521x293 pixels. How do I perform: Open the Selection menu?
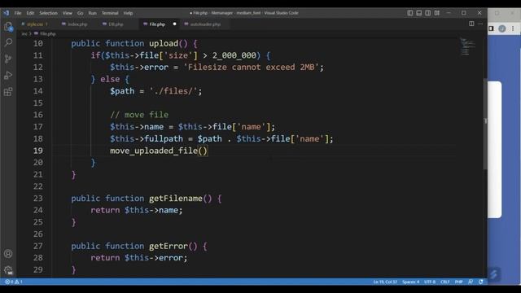(48, 13)
